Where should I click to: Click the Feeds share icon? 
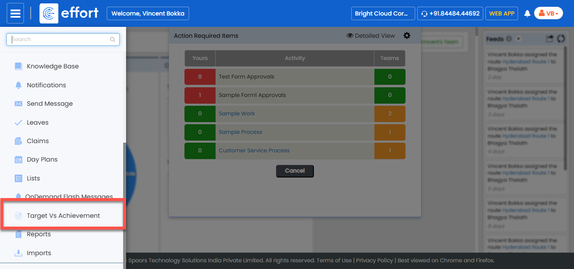[x=550, y=39]
